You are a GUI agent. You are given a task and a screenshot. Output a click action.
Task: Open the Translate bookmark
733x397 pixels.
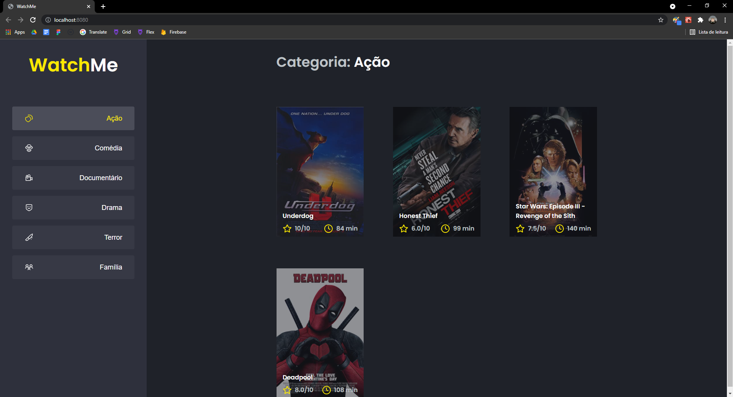pyautogui.click(x=94, y=32)
